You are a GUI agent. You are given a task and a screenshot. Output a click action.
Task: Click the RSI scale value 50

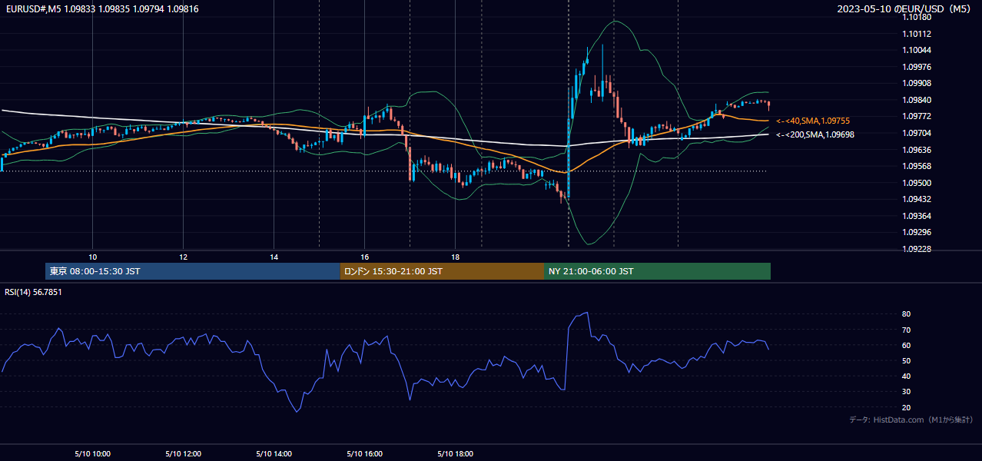pos(907,361)
